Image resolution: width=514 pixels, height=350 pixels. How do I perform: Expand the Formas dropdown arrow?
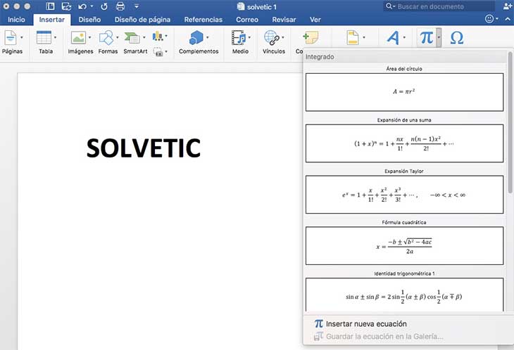[118, 38]
